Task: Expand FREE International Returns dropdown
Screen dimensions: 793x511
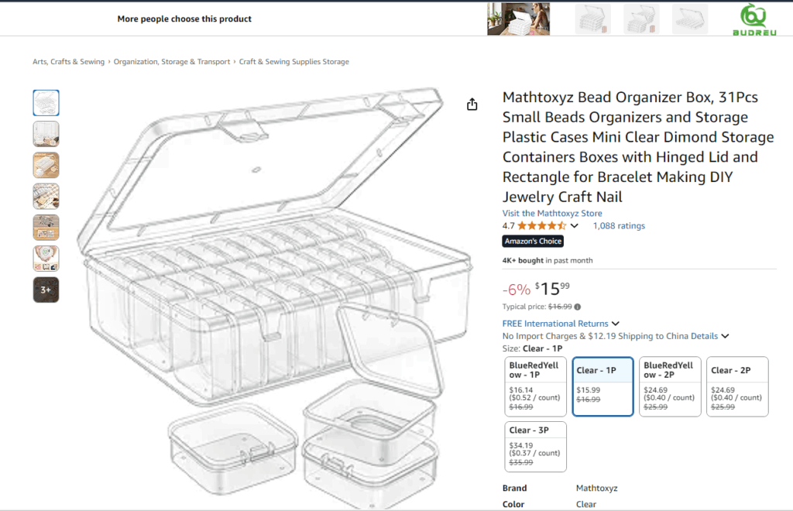Action: click(616, 324)
